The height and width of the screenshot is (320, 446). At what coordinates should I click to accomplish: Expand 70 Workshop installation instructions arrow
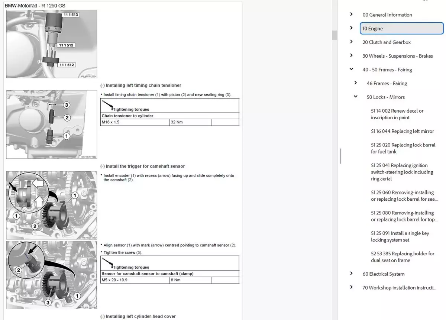click(351, 287)
